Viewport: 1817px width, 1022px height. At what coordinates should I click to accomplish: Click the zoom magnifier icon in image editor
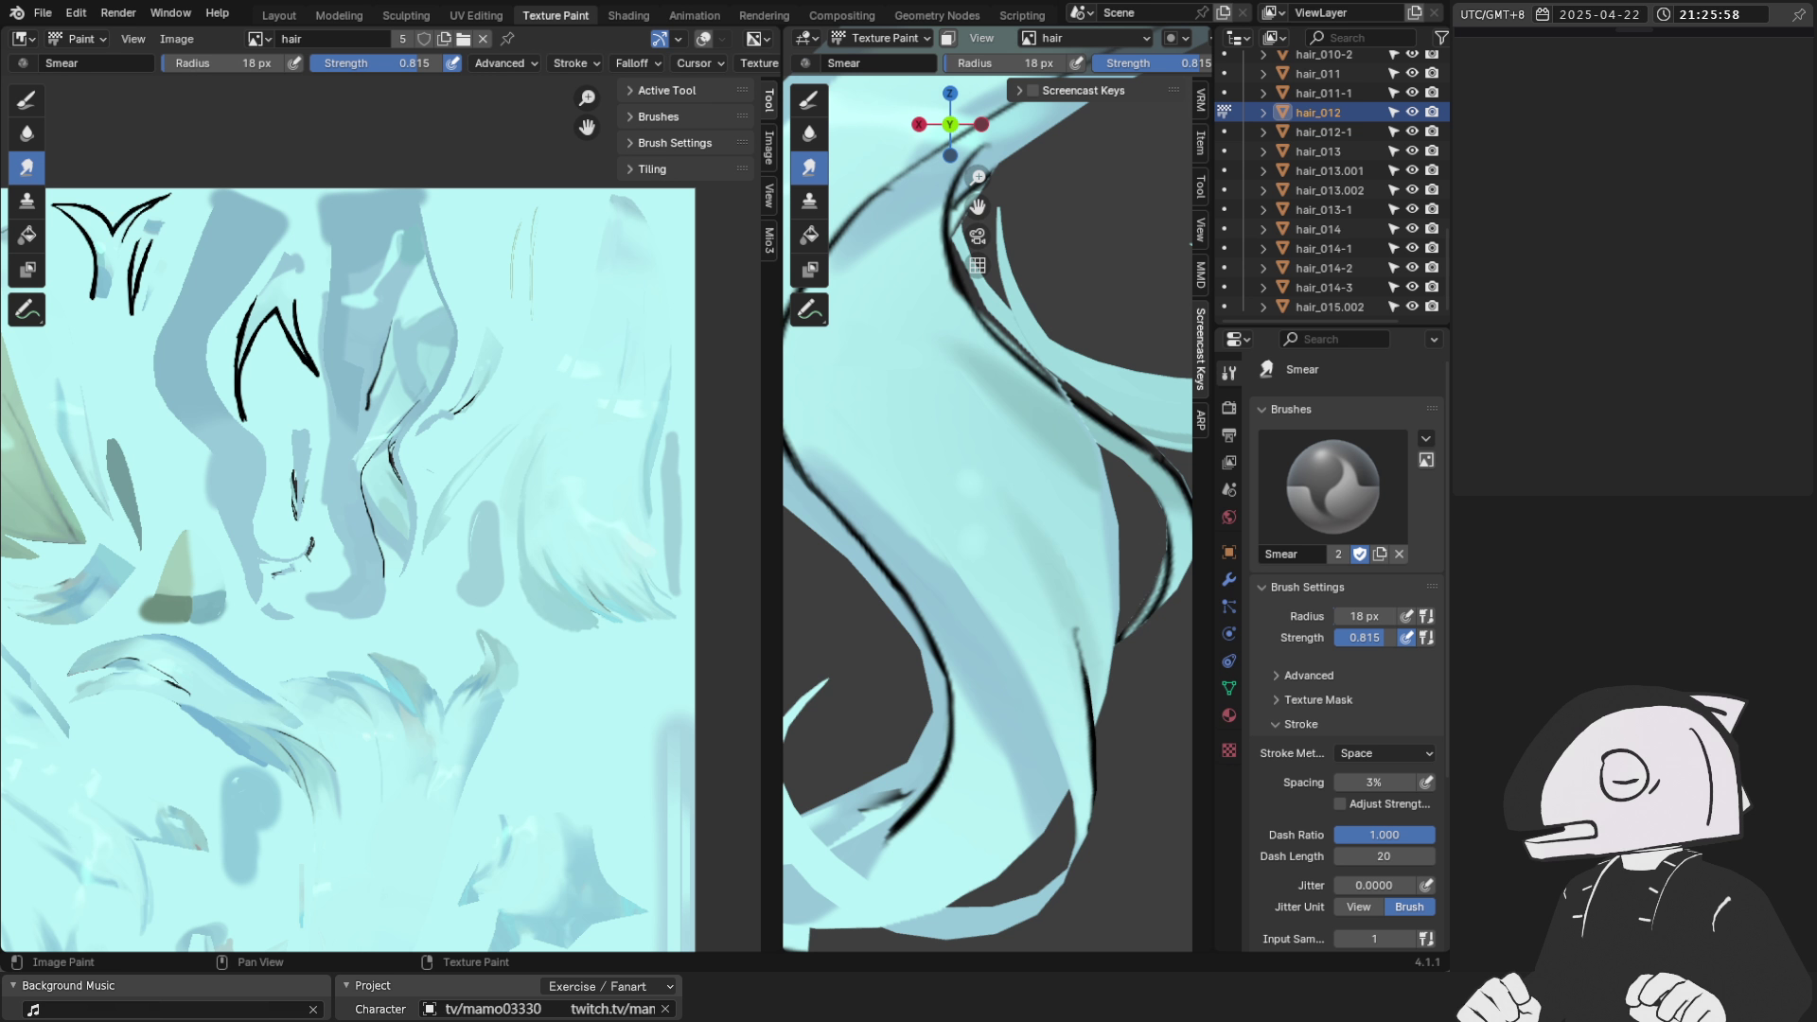tap(588, 98)
